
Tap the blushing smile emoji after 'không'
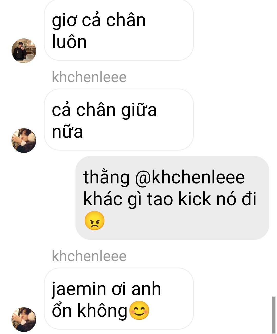pos(139,310)
